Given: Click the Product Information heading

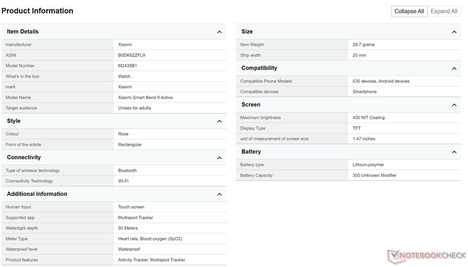Looking at the screenshot, I should pyautogui.click(x=37, y=11).
